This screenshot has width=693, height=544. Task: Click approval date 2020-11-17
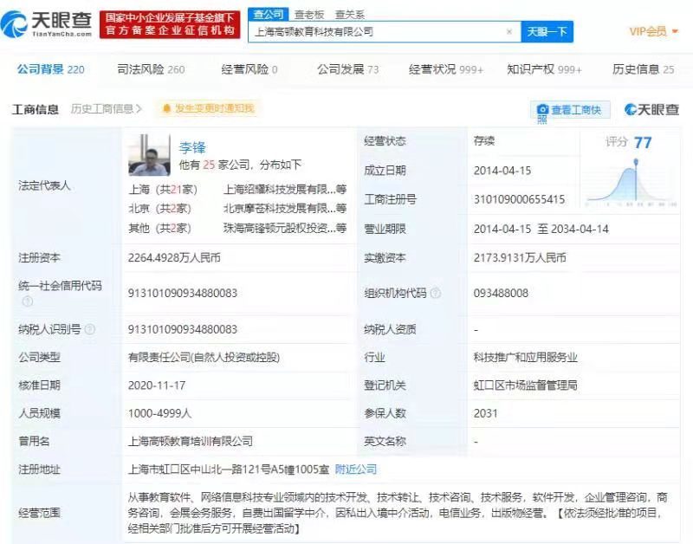157,385
